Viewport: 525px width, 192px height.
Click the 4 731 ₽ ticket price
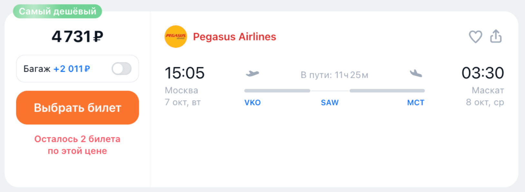[77, 36]
